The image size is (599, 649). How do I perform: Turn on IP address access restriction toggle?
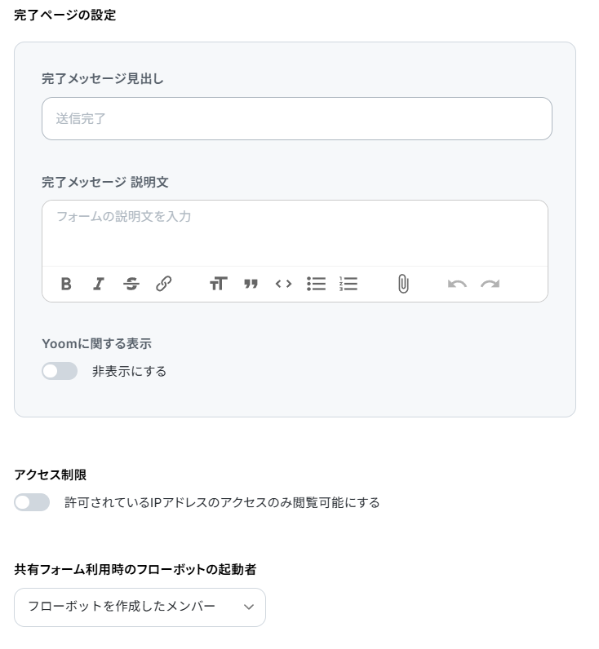(x=32, y=502)
